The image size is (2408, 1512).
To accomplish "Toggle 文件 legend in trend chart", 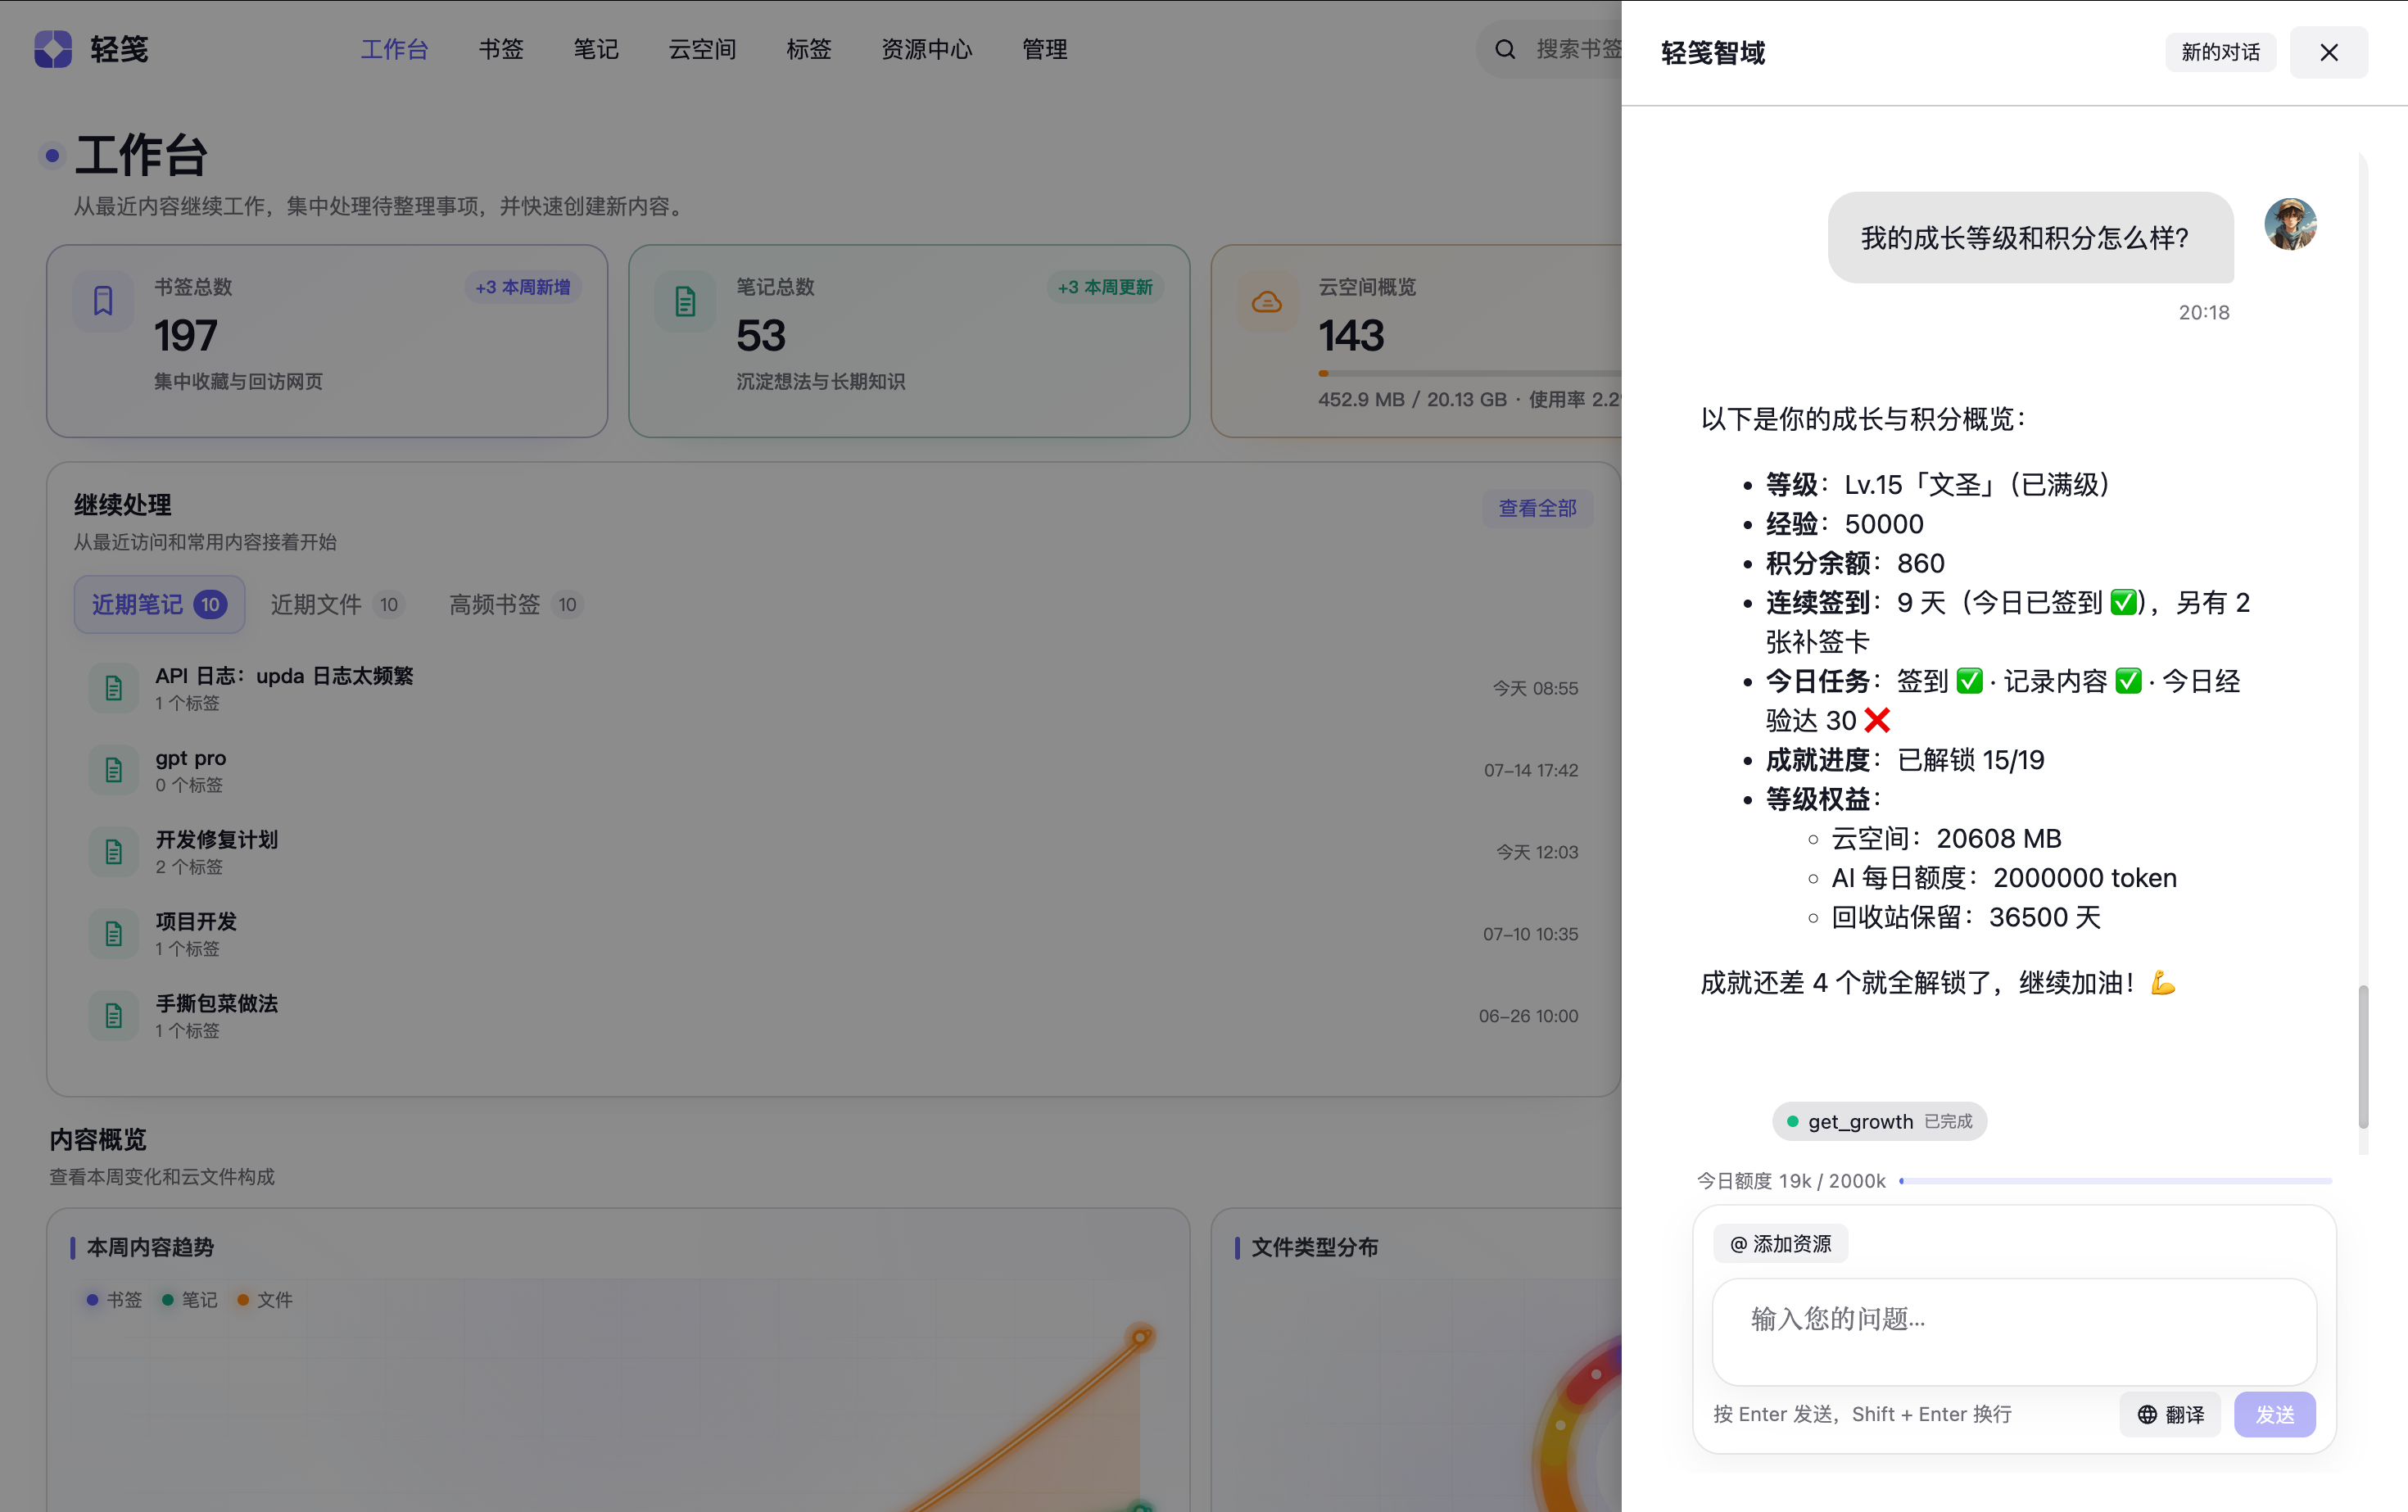I will pyautogui.click(x=265, y=1299).
